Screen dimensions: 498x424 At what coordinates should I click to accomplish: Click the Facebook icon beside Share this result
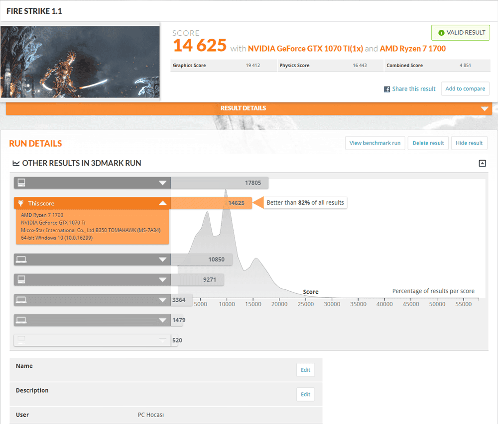(x=387, y=89)
